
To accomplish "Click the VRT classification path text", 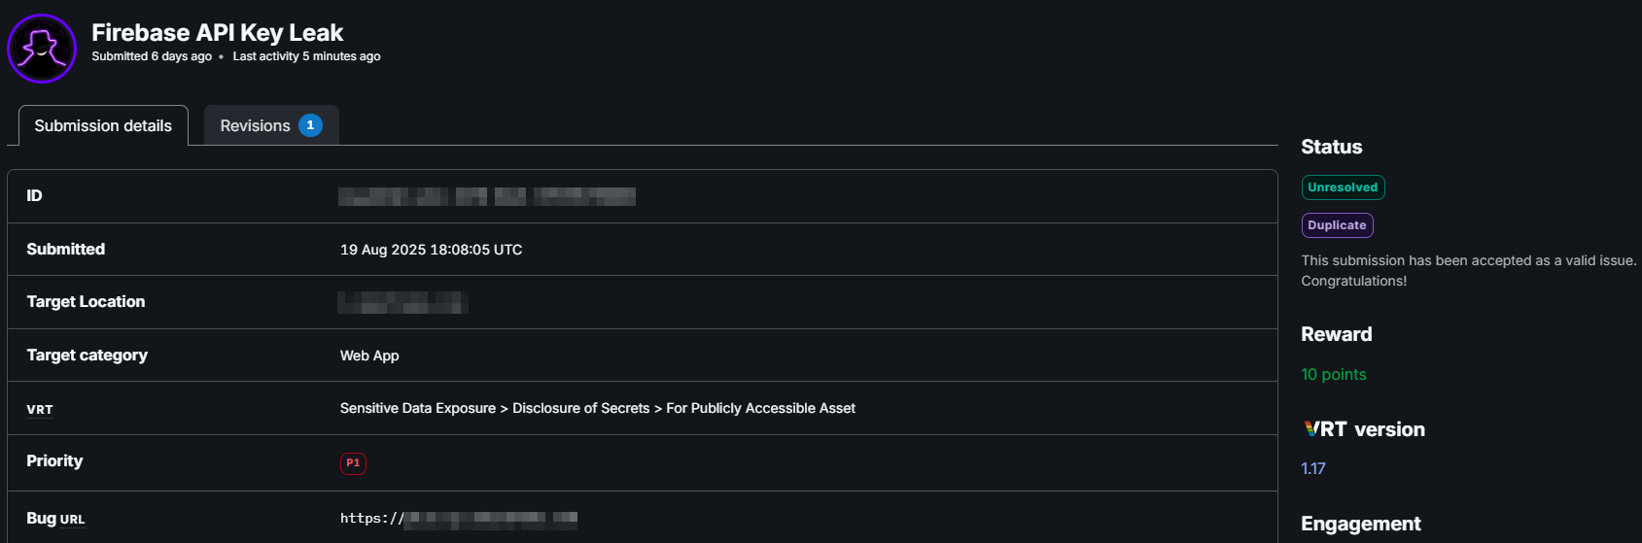I will (x=597, y=408).
